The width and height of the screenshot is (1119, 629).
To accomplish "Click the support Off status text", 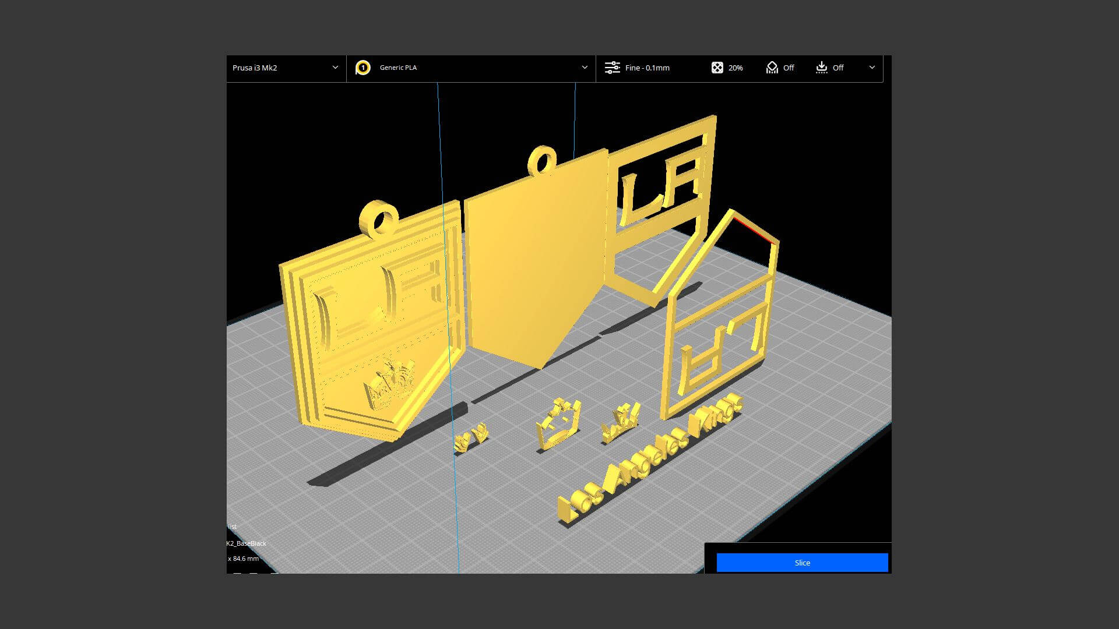I will click(789, 68).
